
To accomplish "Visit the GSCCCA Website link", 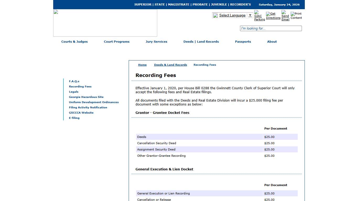I will point(81,113).
